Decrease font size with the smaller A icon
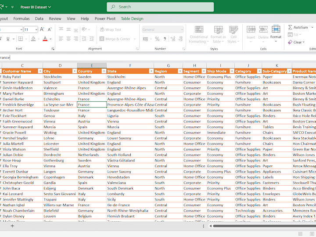316x237 pixels. point(50,29)
